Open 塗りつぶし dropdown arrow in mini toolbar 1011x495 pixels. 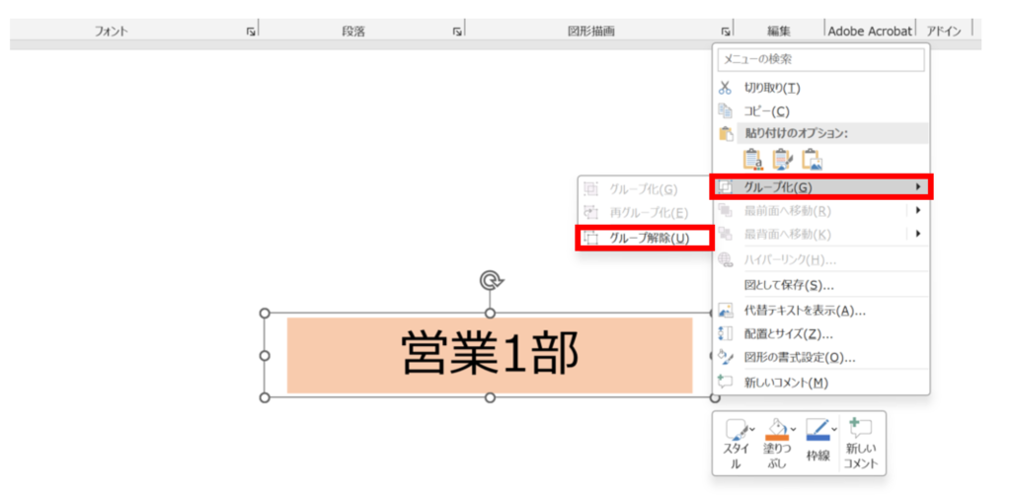pyautogui.click(x=792, y=428)
